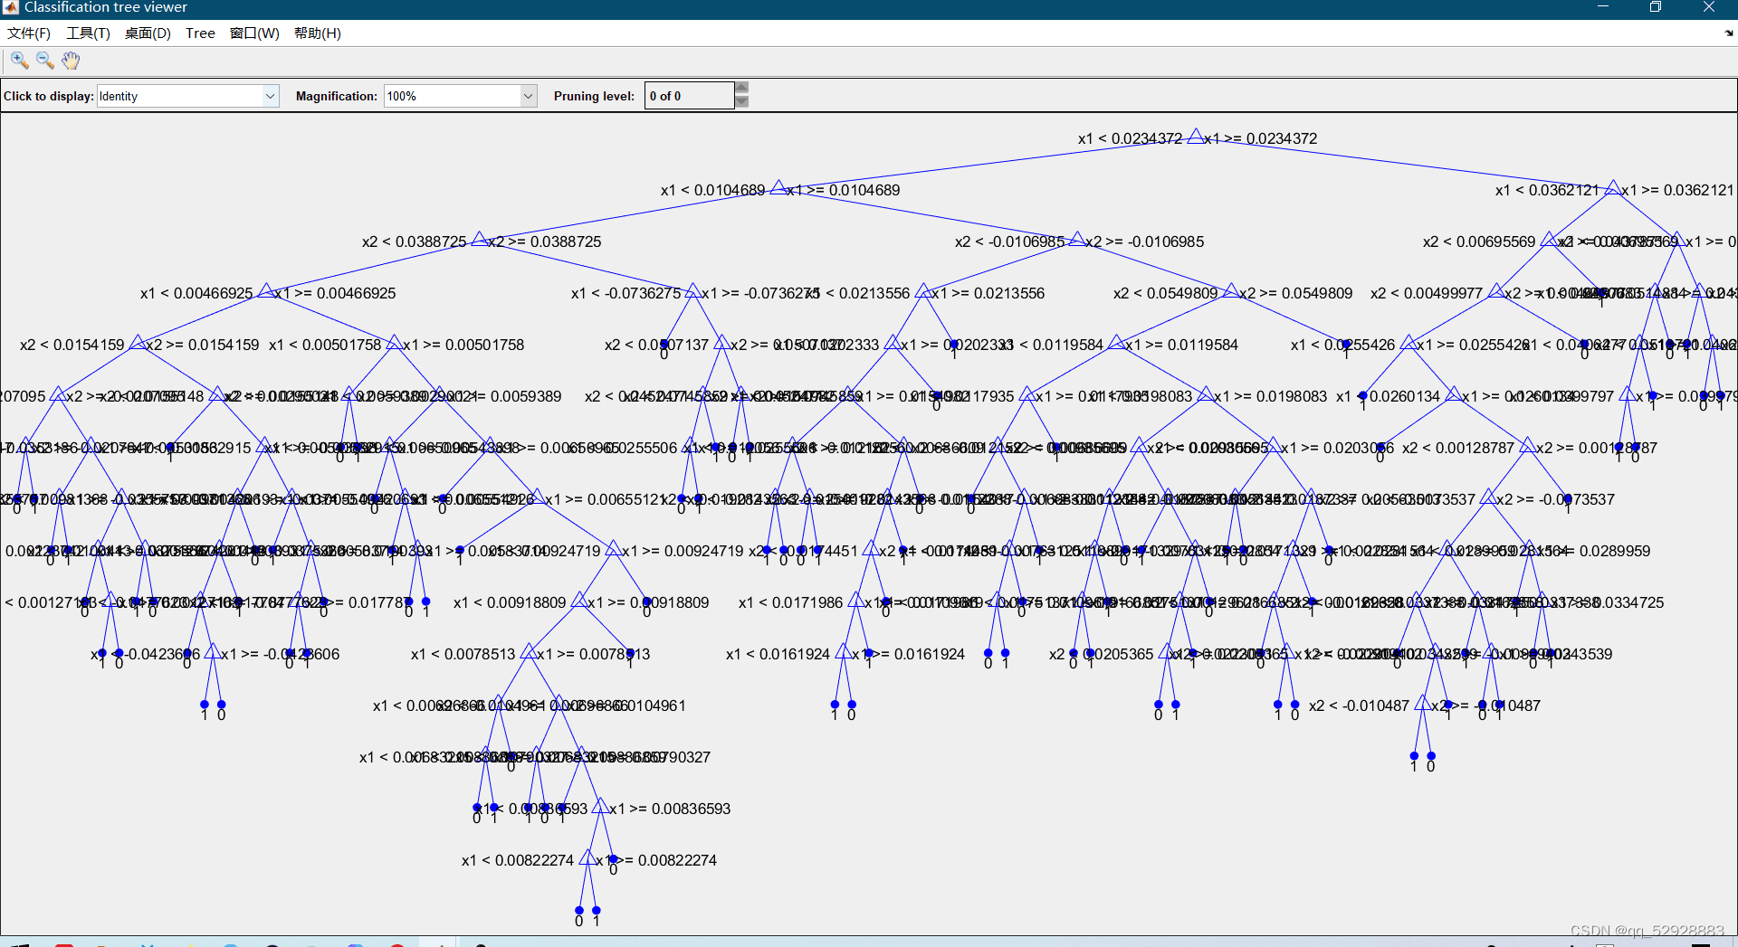Viewport: 1738px width, 947px height.
Task: Open the 窗口(W) menu
Action: (x=254, y=33)
